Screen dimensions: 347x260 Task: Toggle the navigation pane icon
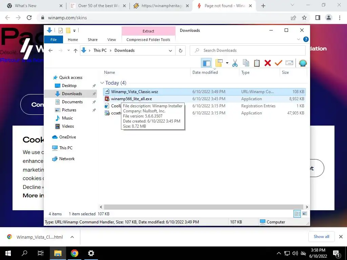pos(206,63)
